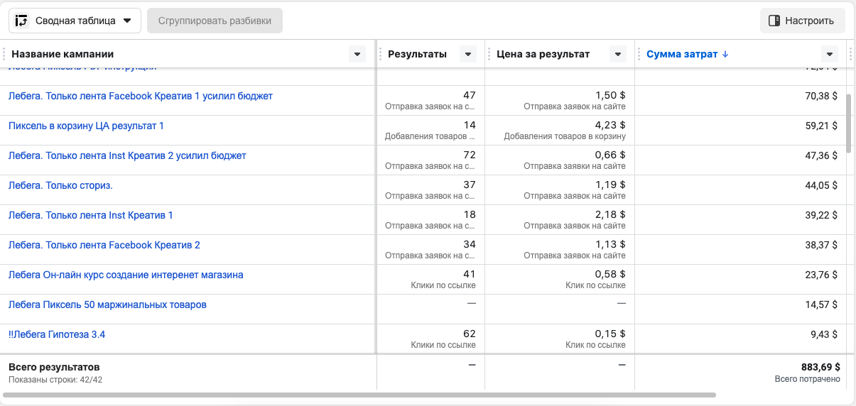Screen dimensions: 856x406
Task: Click the drag handle left of Сумма затрат
Action: click(639, 54)
